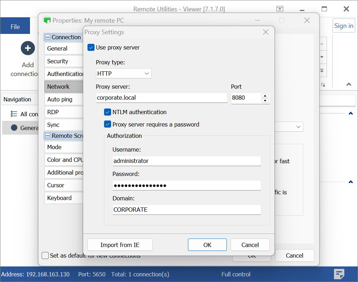This screenshot has height=282, width=358.
Task: Open the File menu tab
Action: 15,27
